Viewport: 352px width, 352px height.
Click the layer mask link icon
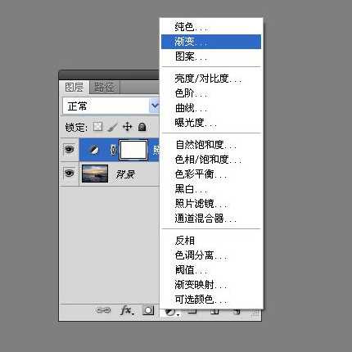pos(113,150)
